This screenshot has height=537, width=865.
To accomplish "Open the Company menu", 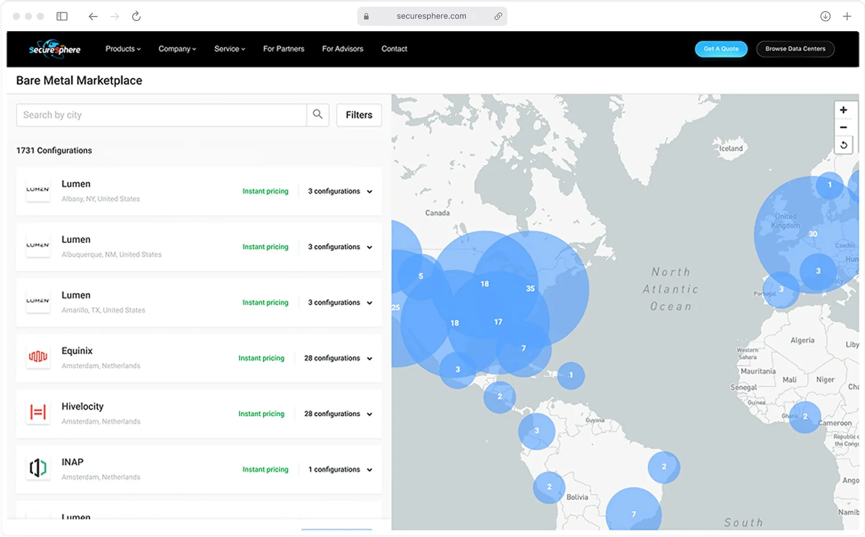I will (177, 49).
